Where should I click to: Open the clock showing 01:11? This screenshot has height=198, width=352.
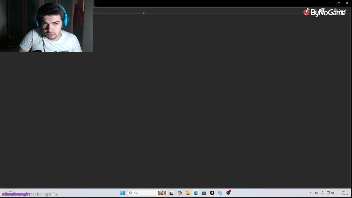point(342,193)
